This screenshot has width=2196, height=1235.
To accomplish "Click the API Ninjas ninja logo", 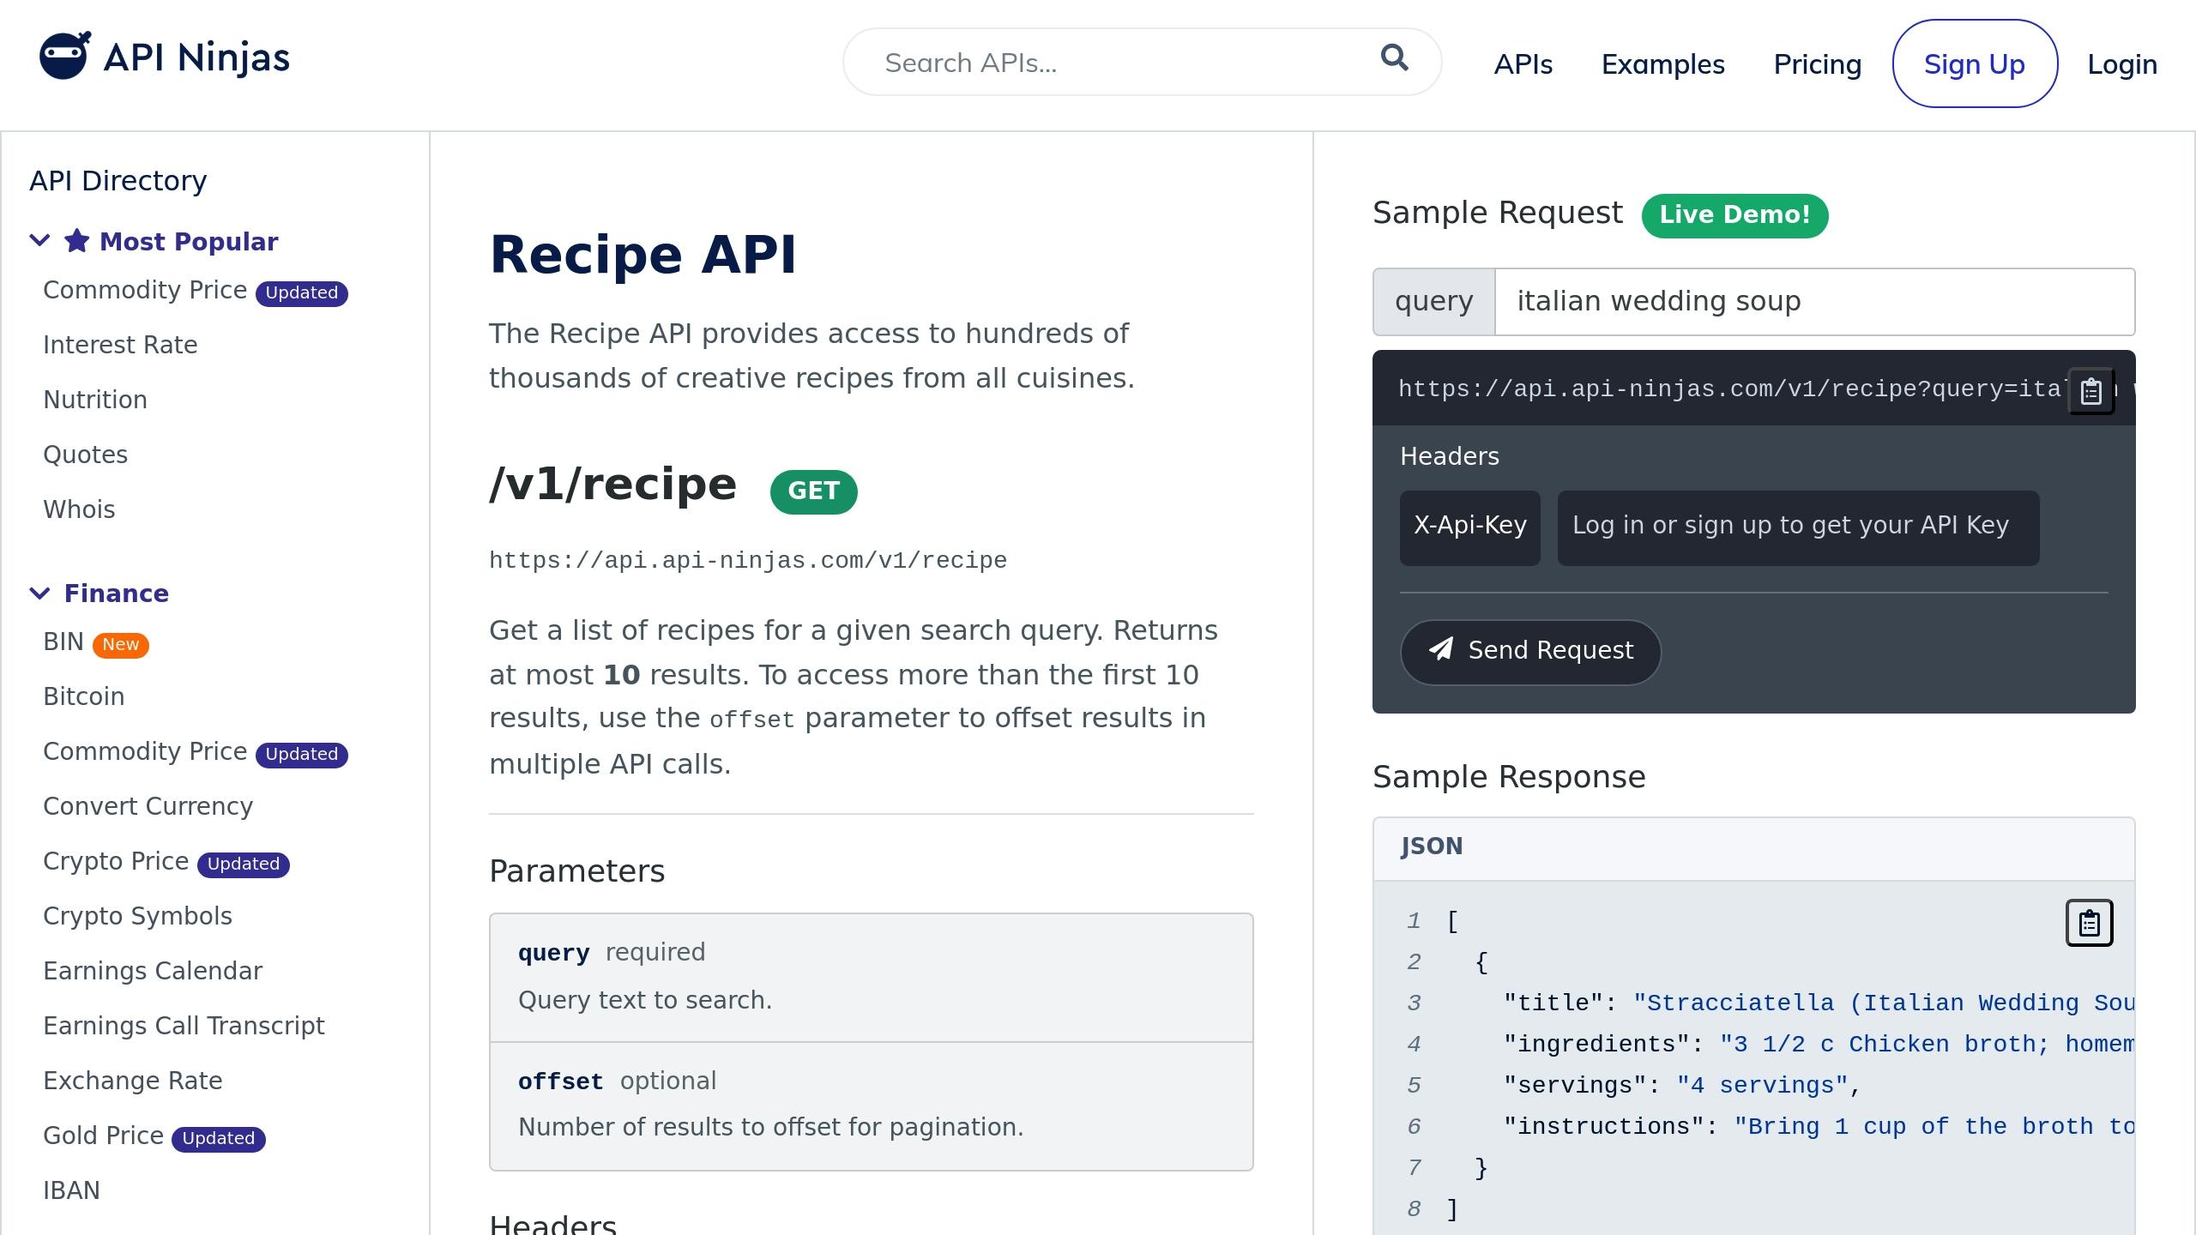I will tap(64, 56).
